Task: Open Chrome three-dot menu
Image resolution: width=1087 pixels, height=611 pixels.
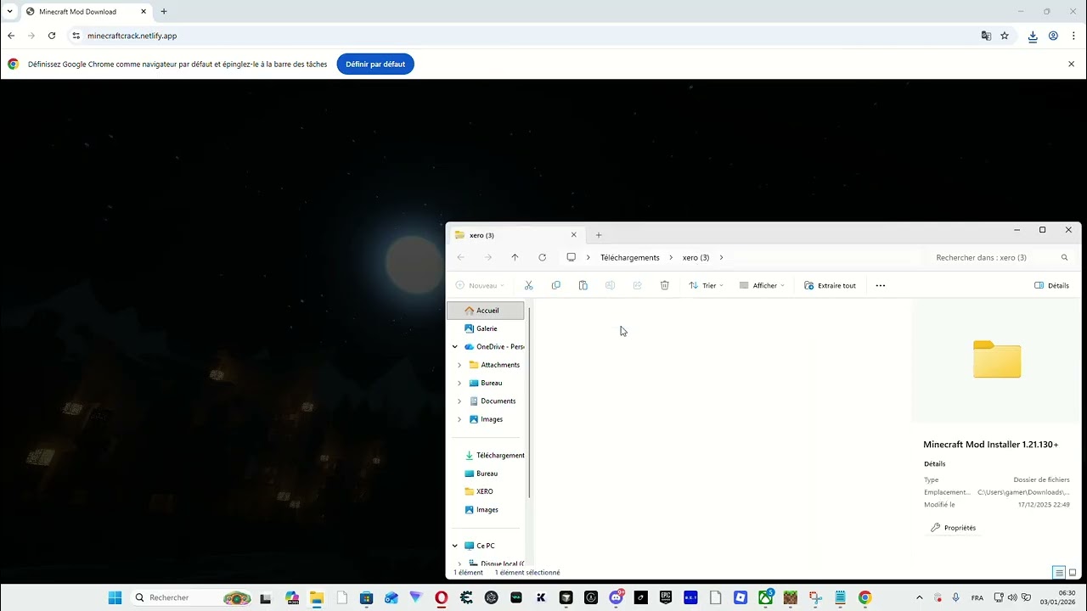Action: pyautogui.click(x=1073, y=36)
